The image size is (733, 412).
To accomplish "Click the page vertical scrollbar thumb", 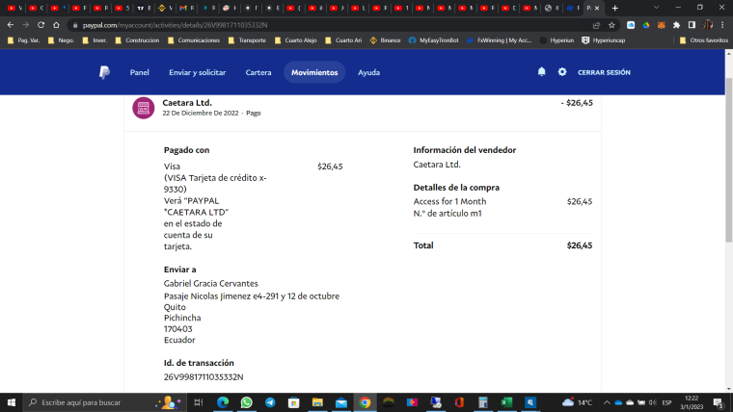I will point(729,160).
